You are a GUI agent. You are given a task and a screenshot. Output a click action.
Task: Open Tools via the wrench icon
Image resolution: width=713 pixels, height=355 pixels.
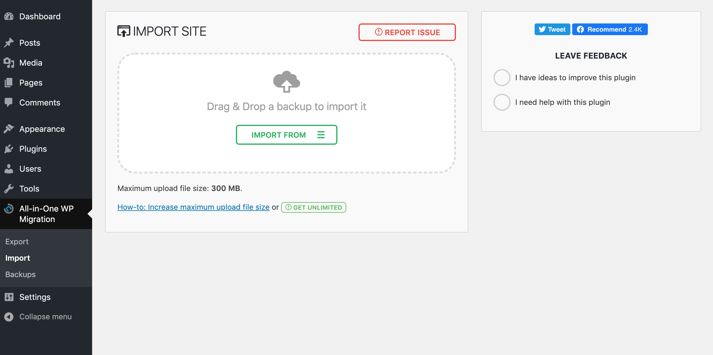tap(9, 188)
